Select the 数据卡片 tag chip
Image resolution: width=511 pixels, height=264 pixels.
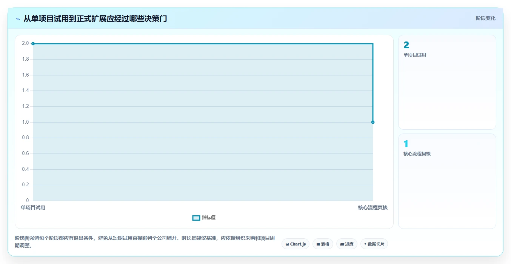click(x=374, y=244)
